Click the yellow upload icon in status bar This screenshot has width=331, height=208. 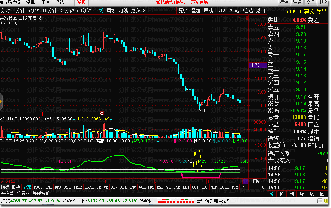pyautogui.click(x=326, y=201)
